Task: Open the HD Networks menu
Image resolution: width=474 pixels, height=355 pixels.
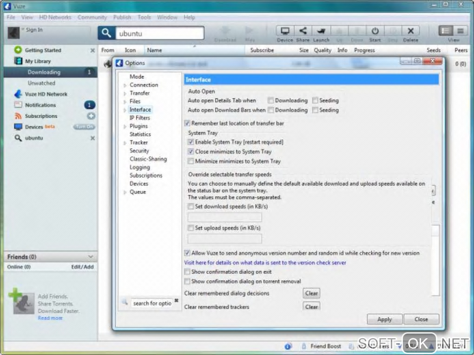Action: [x=55, y=17]
